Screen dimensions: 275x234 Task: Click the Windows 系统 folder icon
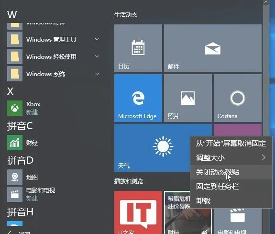(15, 74)
